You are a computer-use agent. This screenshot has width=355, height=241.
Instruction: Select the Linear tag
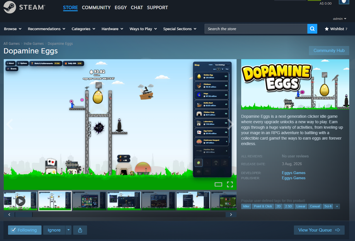(x=301, y=206)
